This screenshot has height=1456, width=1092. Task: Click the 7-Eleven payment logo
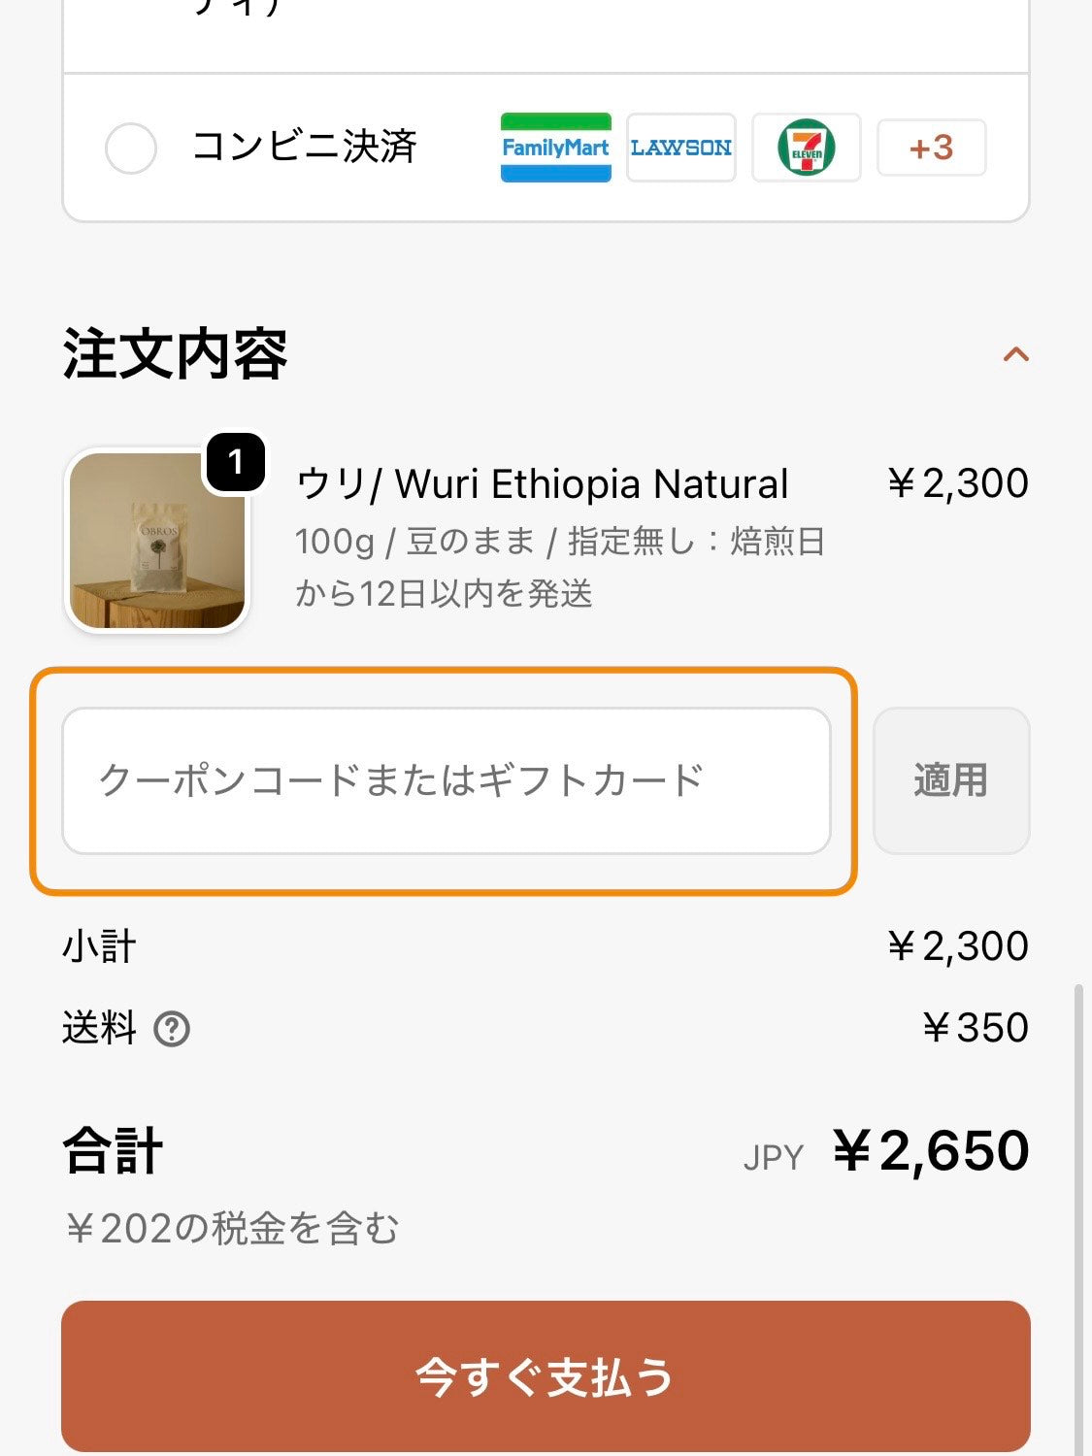806,148
